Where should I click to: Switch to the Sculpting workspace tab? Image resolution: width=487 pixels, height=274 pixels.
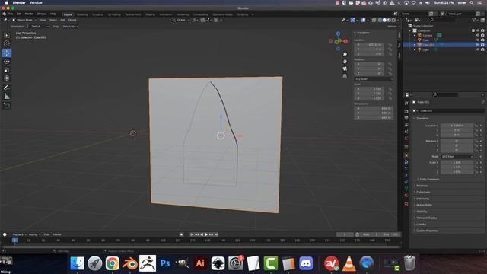(x=98, y=14)
